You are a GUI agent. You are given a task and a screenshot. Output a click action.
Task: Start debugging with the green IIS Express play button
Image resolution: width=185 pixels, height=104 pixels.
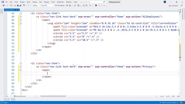coord(56,5)
